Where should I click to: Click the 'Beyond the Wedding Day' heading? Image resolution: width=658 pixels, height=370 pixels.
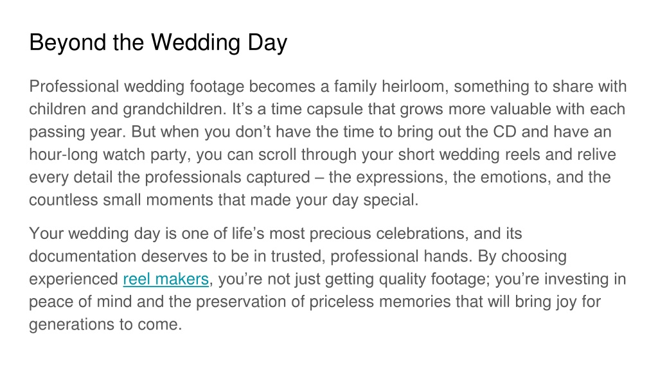(x=158, y=43)
